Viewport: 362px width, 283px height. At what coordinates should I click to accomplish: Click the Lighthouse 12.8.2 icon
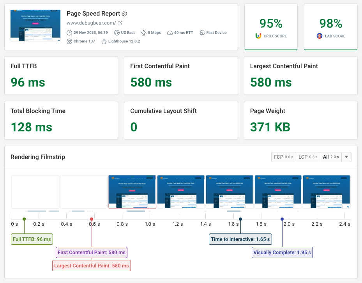104,41
